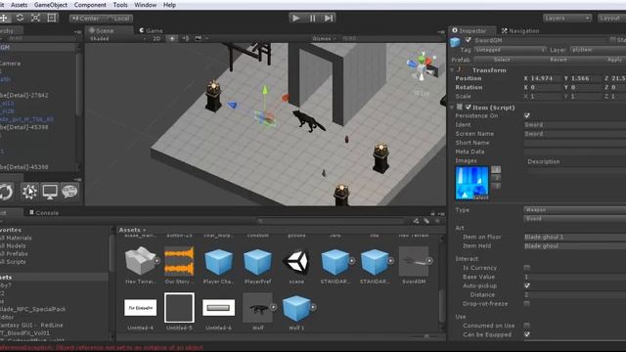This screenshot has height=352, width=626.
Task: Click the Step frame button
Action: [x=329, y=18]
